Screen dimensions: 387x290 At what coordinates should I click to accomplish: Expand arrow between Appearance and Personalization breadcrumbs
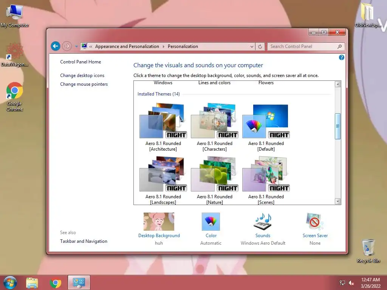click(x=163, y=46)
